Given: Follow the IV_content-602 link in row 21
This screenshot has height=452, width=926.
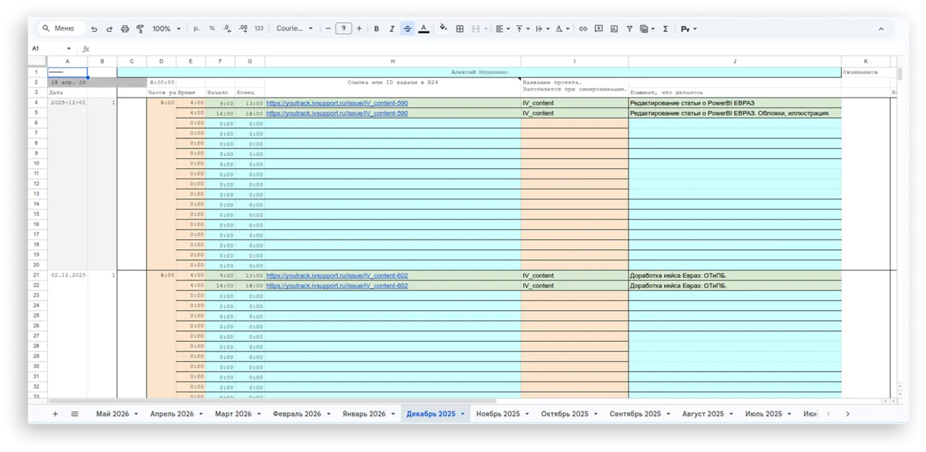Looking at the screenshot, I should [337, 276].
